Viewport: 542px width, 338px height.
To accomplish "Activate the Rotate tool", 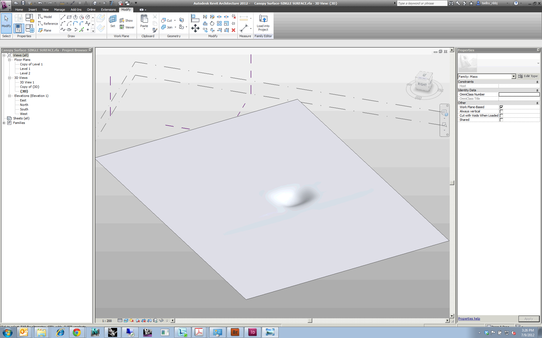I will [212, 24].
